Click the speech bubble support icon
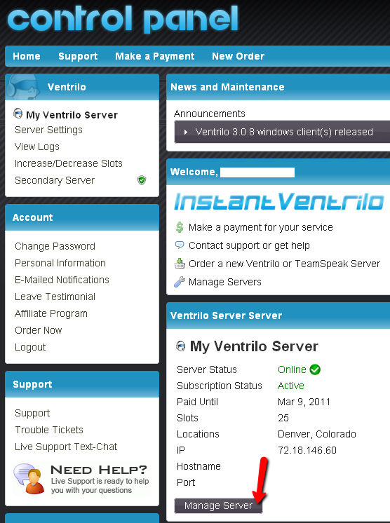Viewport: 390px width, 523px height. pos(180,245)
